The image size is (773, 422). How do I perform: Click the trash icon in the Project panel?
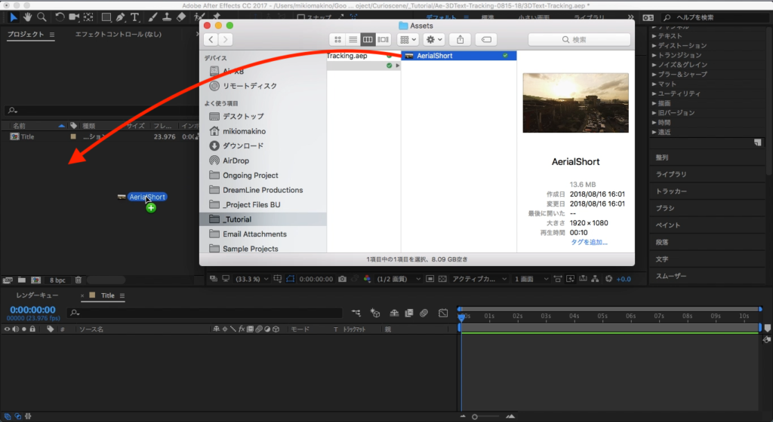79,280
